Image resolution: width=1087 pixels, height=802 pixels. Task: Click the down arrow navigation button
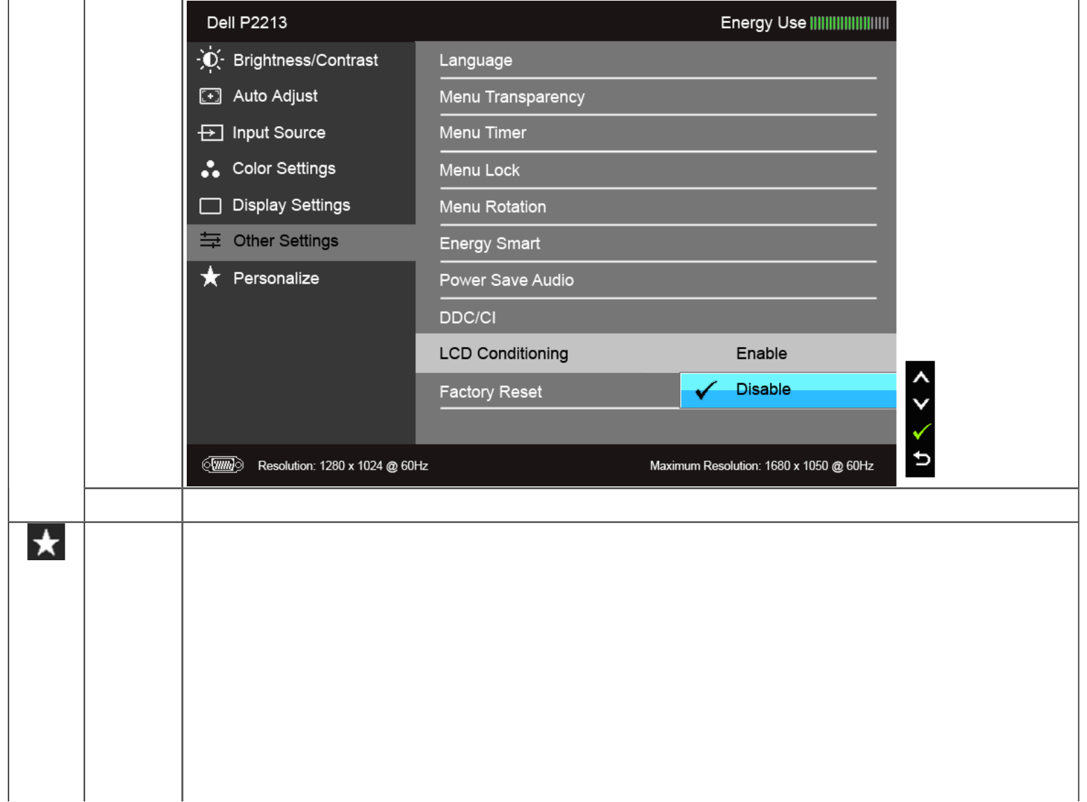[x=920, y=404]
